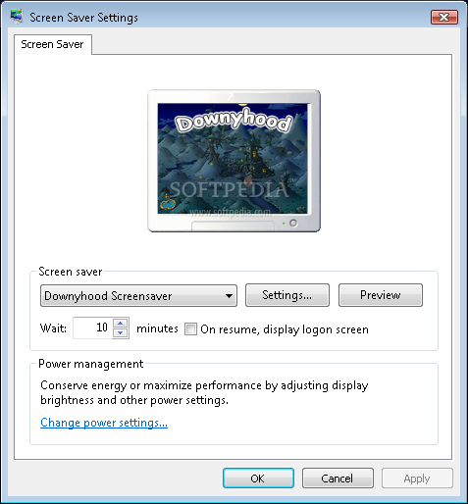Confirm with the OK button

pos(258,479)
